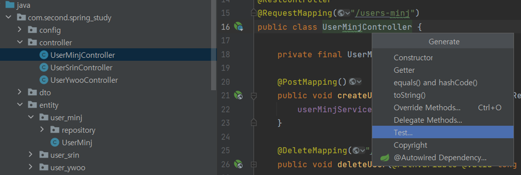The height and width of the screenshot is (175, 521).
Task: Click UserMinjController class name in editor
Action: coord(367,27)
